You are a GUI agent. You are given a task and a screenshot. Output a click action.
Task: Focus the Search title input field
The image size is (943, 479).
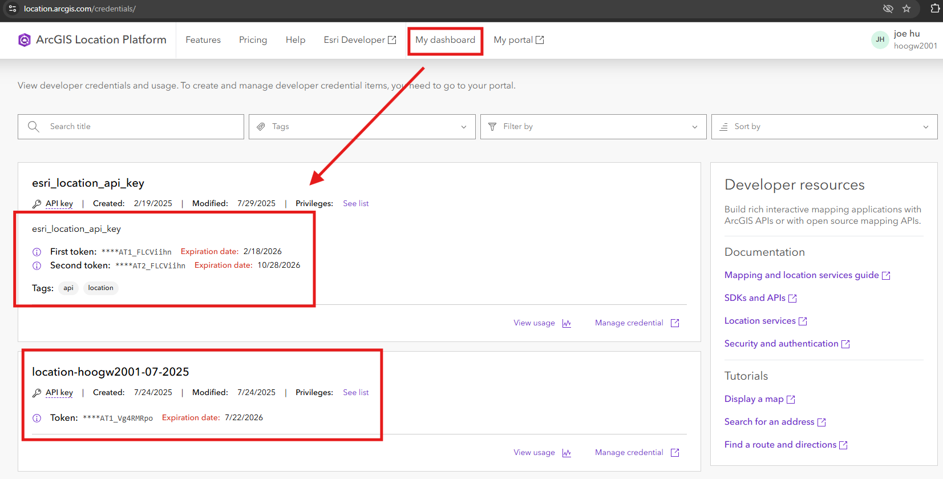click(131, 127)
